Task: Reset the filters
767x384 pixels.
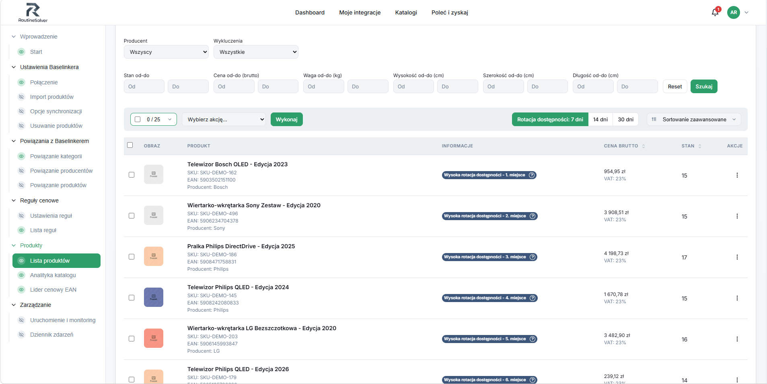Action: pos(675,86)
